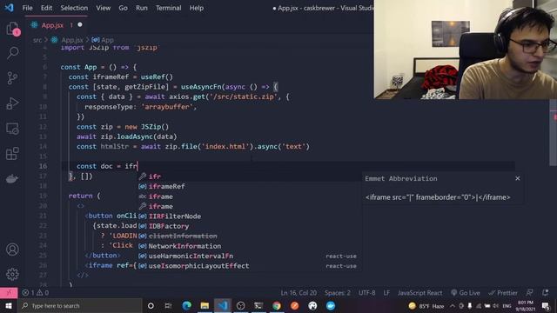Open Run and Debug view

[x=12, y=103]
